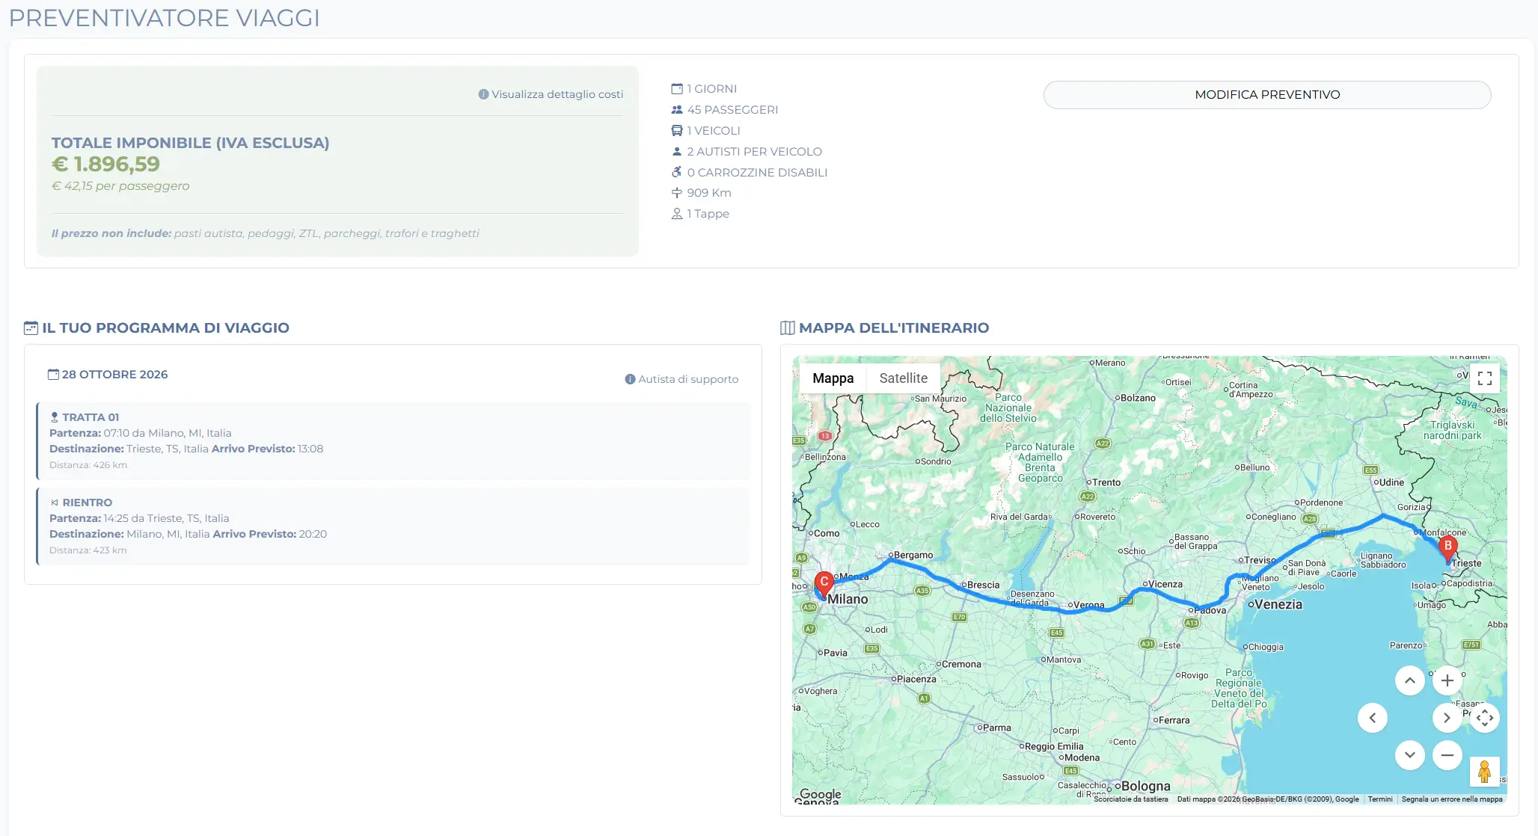Click the Distanza: 426 km text

(88, 465)
